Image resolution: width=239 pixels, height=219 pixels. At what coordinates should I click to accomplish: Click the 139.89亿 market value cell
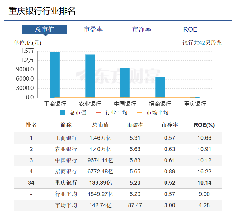point(101,183)
